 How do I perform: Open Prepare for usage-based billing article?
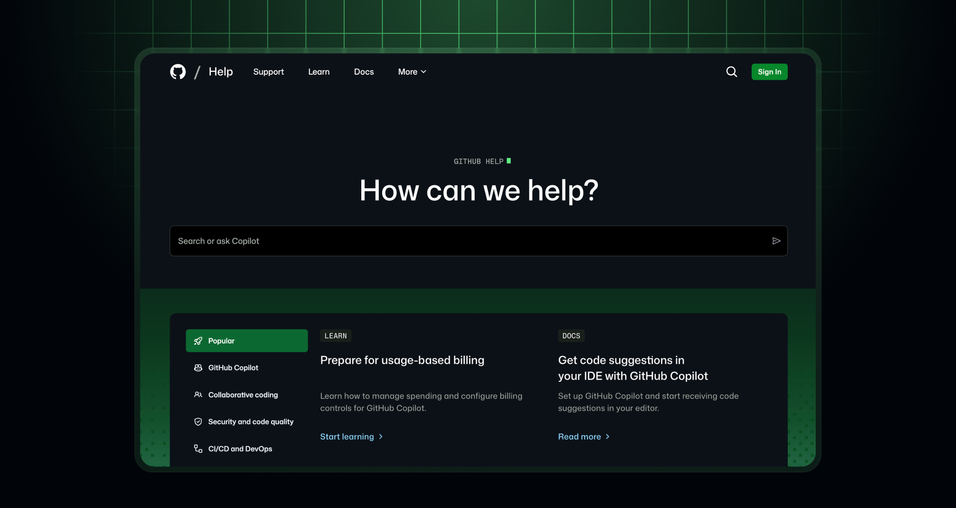point(402,361)
